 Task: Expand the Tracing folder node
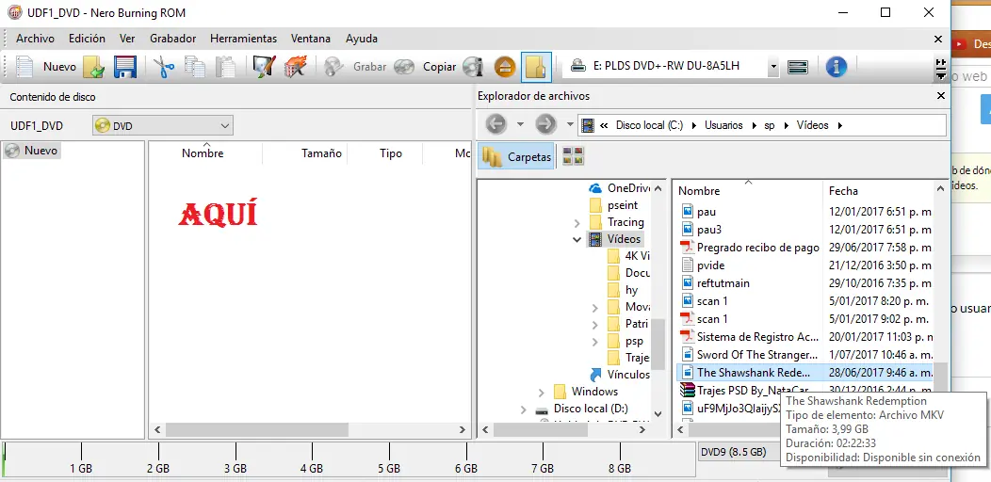[x=577, y=222]
